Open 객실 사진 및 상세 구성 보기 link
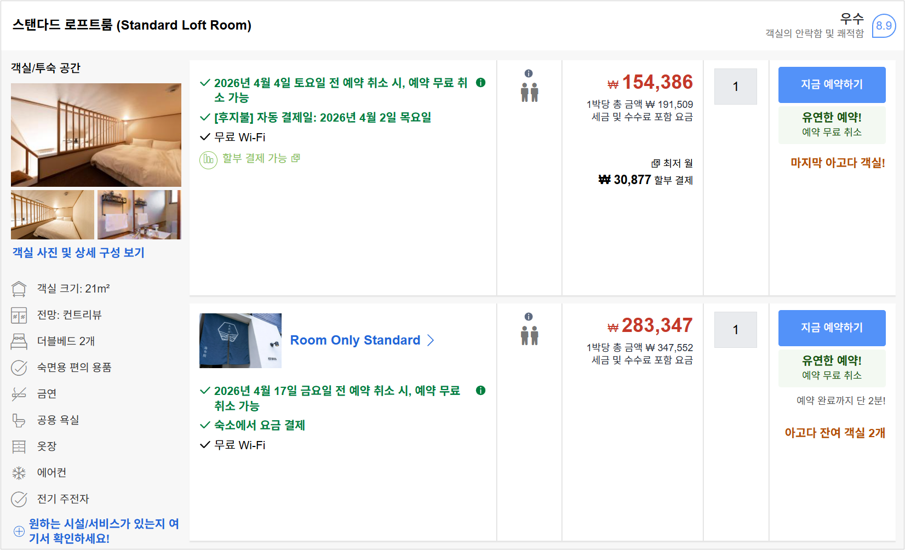 click(78, 253)
